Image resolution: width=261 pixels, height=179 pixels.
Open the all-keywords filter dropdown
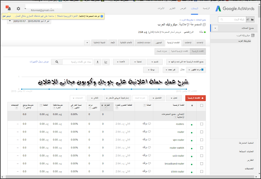click(x=186, y=62)
